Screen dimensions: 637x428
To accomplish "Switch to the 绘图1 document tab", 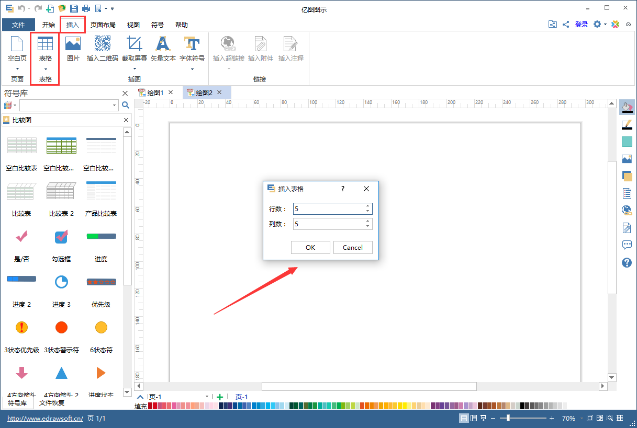I will coord(155,92).
